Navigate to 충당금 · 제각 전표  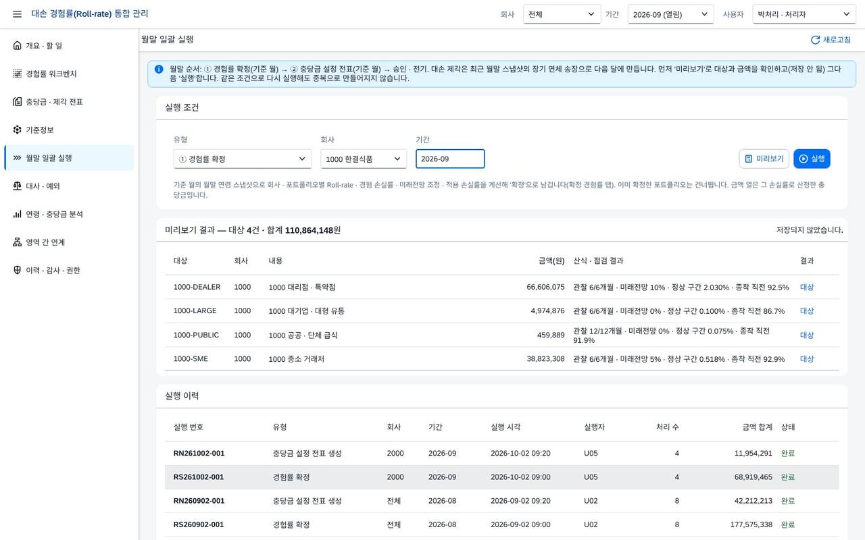coord(69,102)
